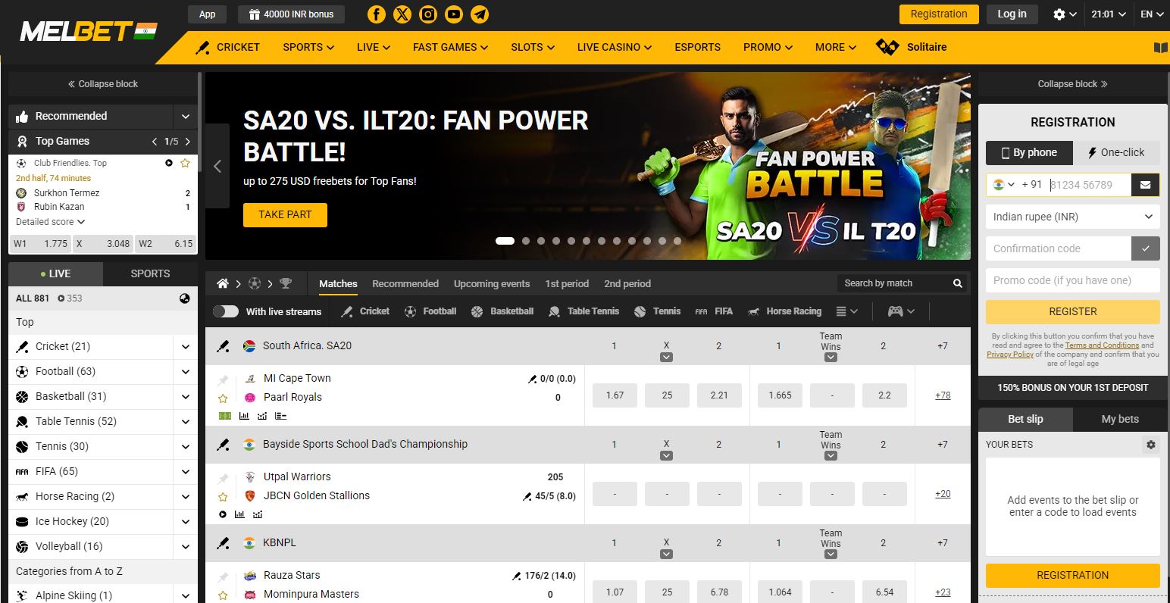1170x603 pixels.
Task: Click the YouTube icon in header
Action: click(x=454, y=14)
